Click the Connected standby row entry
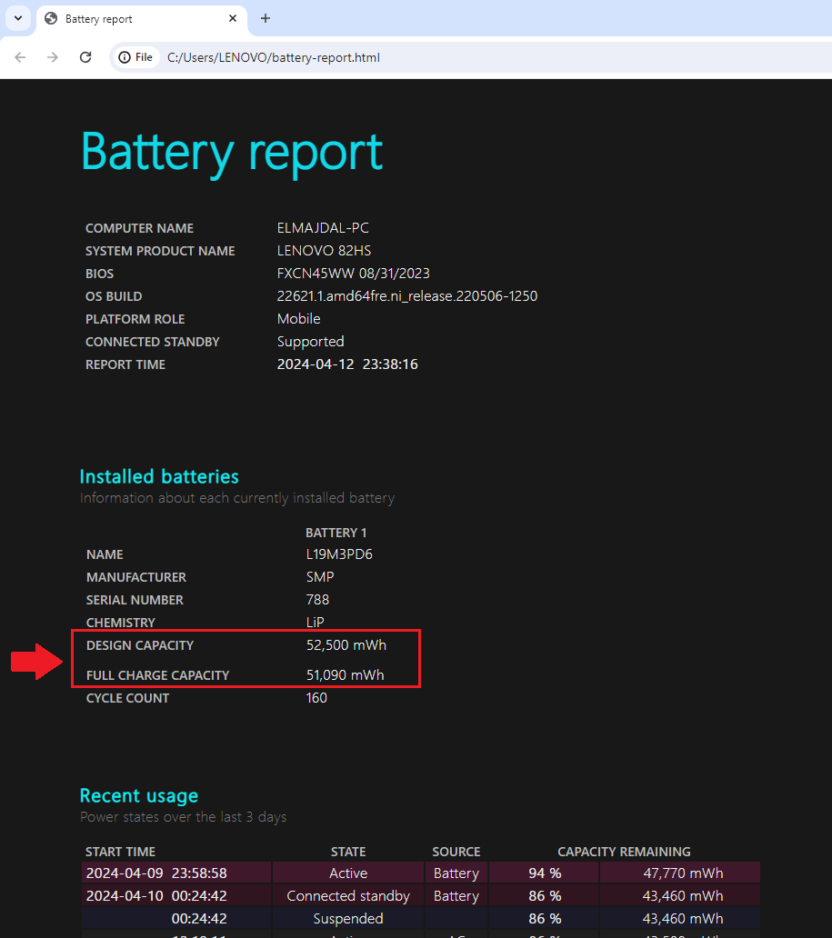Viewport: 832px width, 938px height. tap(347, 895)
